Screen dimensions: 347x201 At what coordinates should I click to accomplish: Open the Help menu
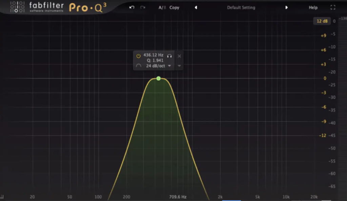313,7
